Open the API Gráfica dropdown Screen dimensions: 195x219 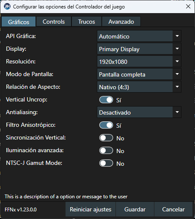pos(139,36)
